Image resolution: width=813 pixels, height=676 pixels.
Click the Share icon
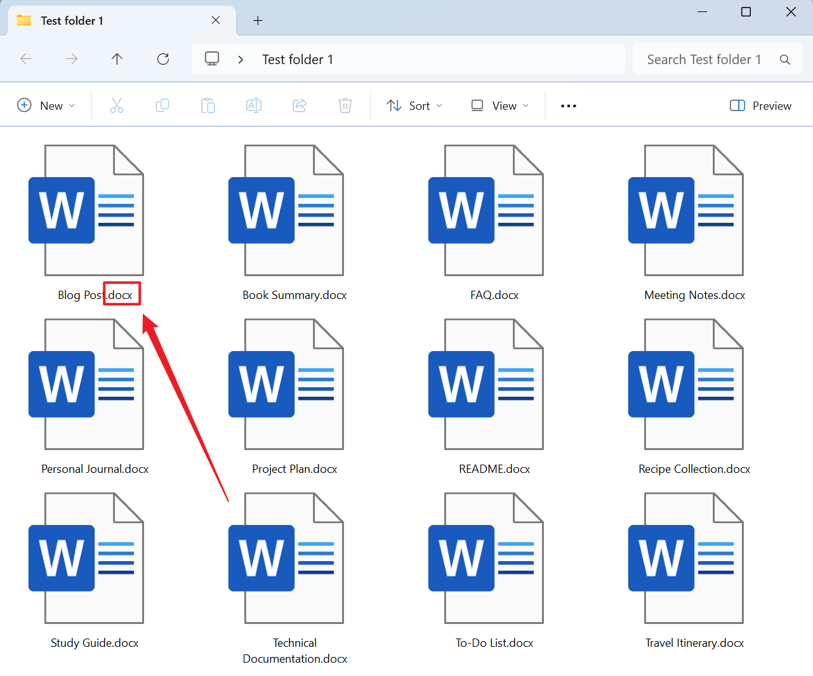click(300, 105)
